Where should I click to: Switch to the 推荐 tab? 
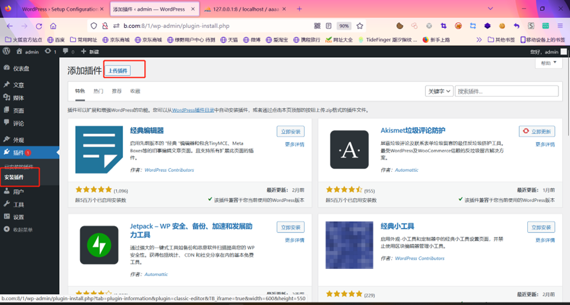116,91
